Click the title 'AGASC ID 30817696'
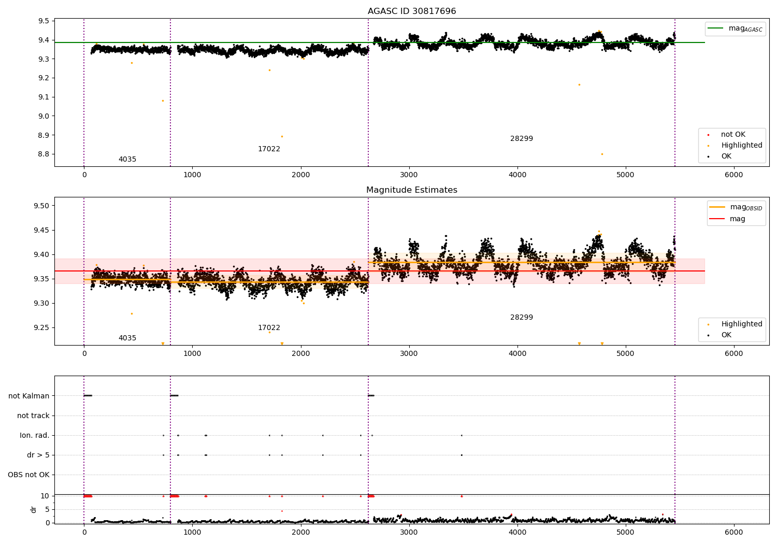 (412, 11)
